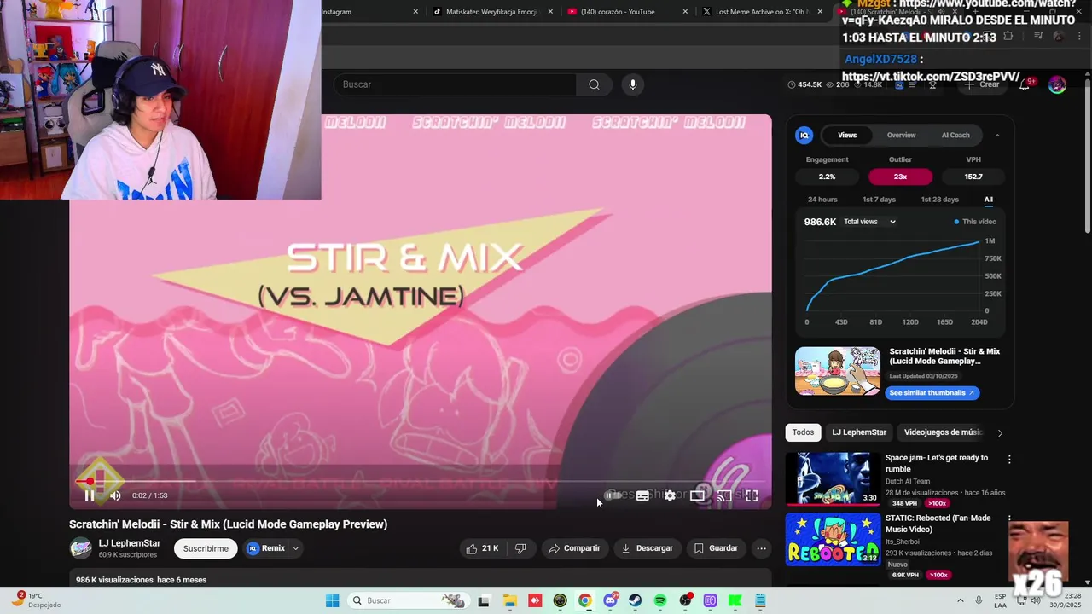This screenshot has width=1092, height=614.
Task: Select the Todos filter chip
Action: click(803, 432)
